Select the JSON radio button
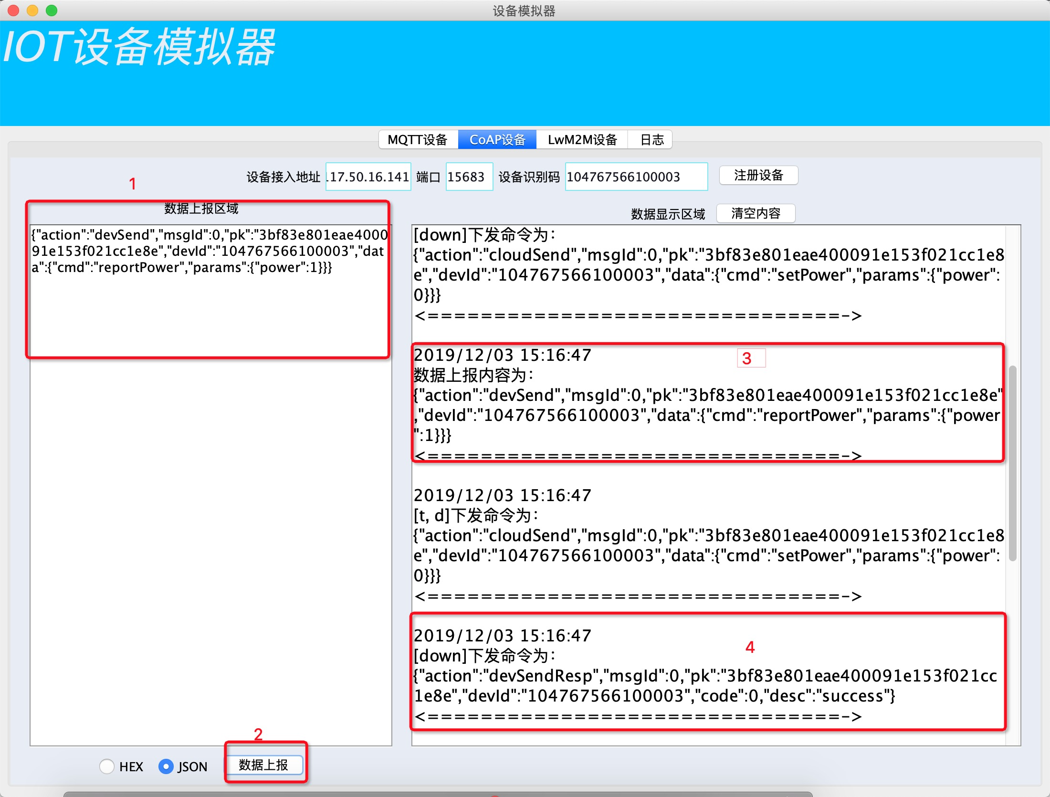Viewport: 1050px width, 797px height. 166,766
